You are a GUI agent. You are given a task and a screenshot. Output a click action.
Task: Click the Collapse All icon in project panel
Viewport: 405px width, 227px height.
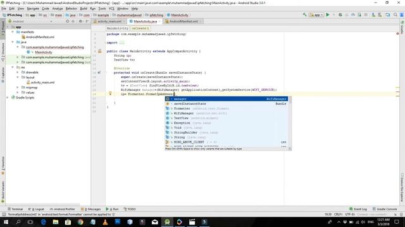73,21
